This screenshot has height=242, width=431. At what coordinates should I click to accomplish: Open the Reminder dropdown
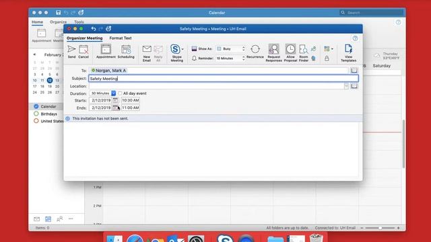230,58
